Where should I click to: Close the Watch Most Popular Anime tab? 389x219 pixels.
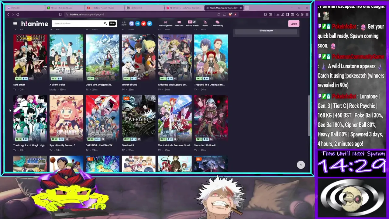click(x=241, y=8)
